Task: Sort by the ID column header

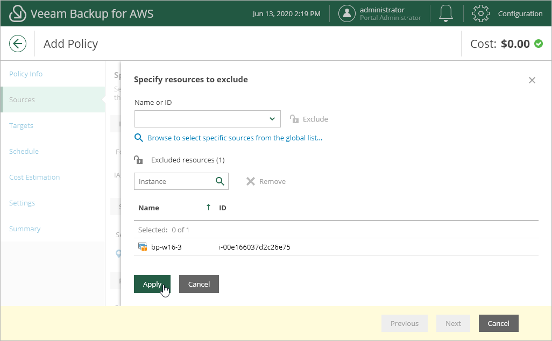Action: pyautogui.click(x=223, y=208)
